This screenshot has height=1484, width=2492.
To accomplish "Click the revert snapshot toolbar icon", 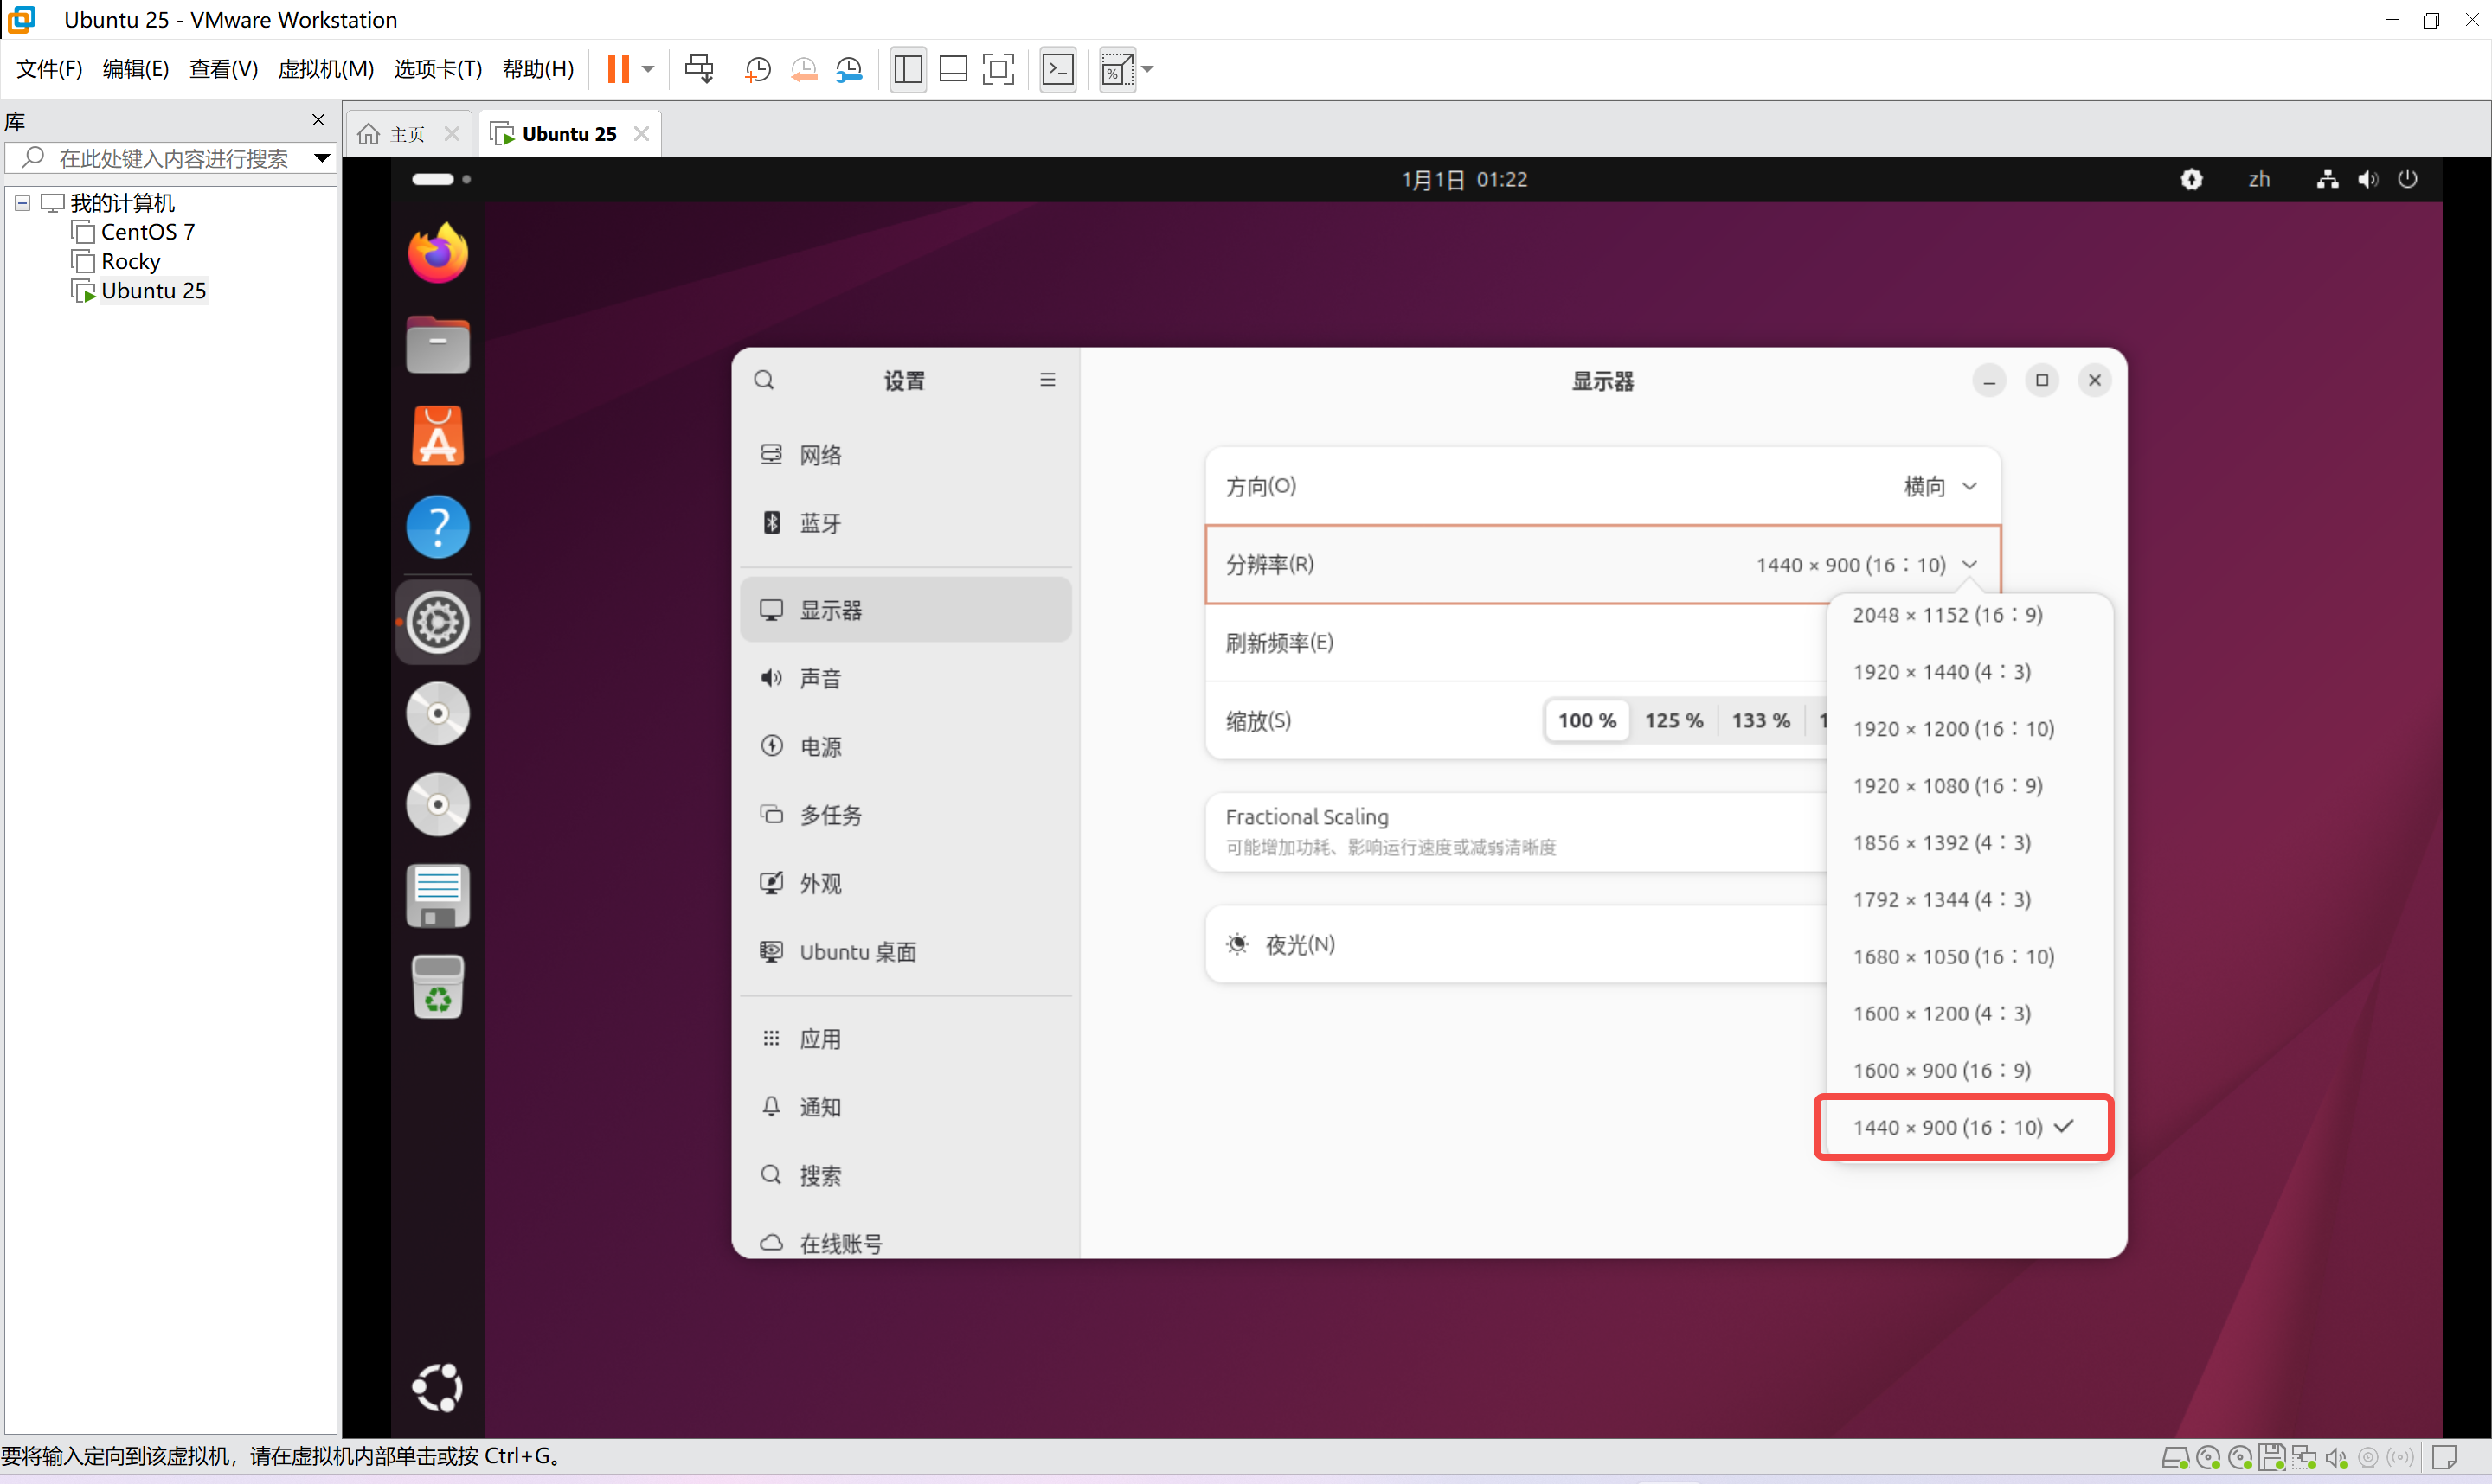I will [803, 69].
